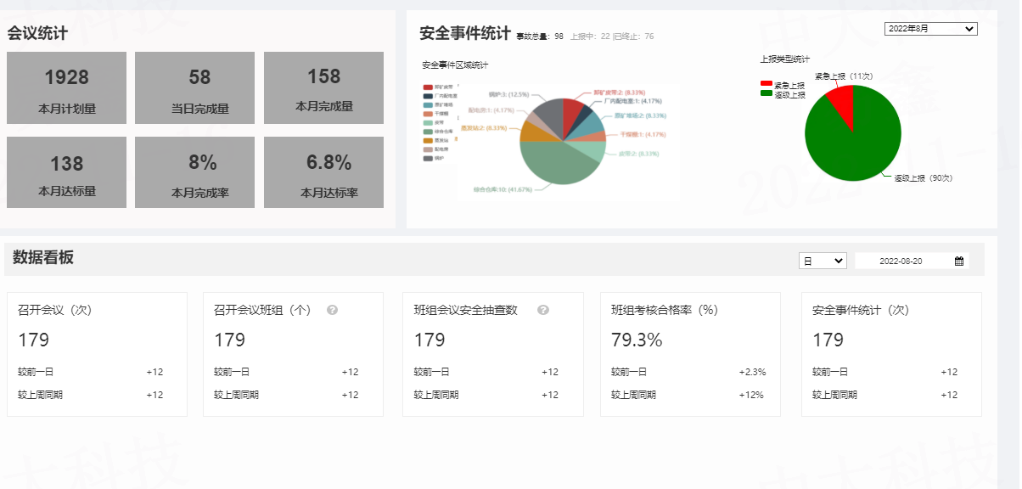
Task: Open the 安全事件统计（次） data card
Action: (890, 354)
